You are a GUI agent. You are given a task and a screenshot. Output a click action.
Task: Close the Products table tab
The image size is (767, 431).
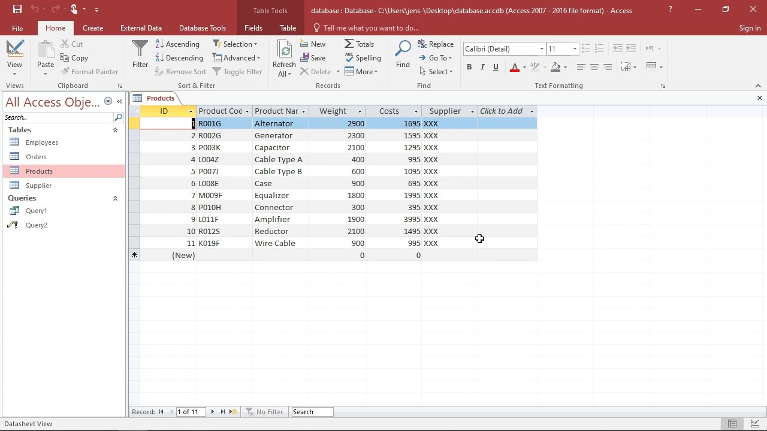click(x=760, y=98)
